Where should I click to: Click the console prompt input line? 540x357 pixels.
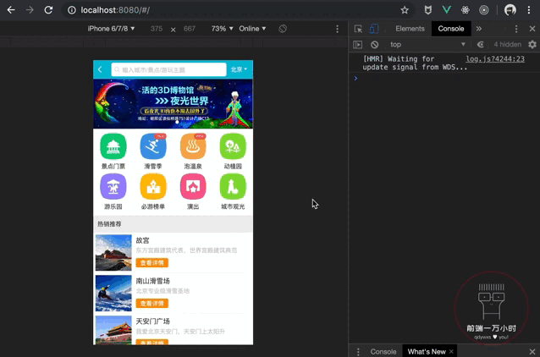(x=444, y=79)
